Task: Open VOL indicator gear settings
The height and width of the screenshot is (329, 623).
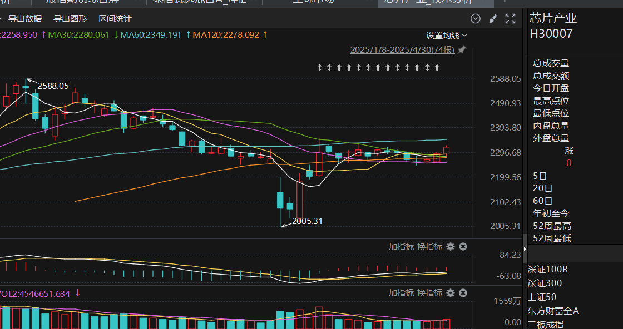Action: click(450, 293)
